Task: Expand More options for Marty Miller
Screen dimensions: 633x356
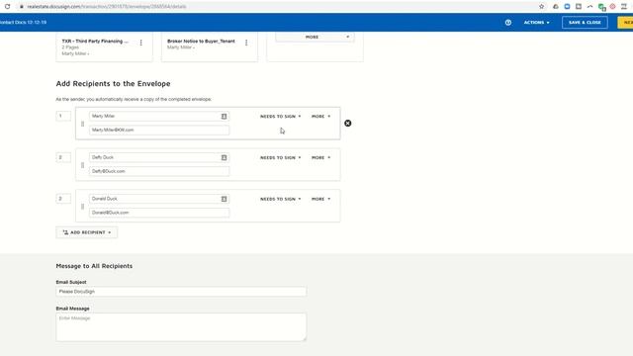Action: (x=320, y=117)
